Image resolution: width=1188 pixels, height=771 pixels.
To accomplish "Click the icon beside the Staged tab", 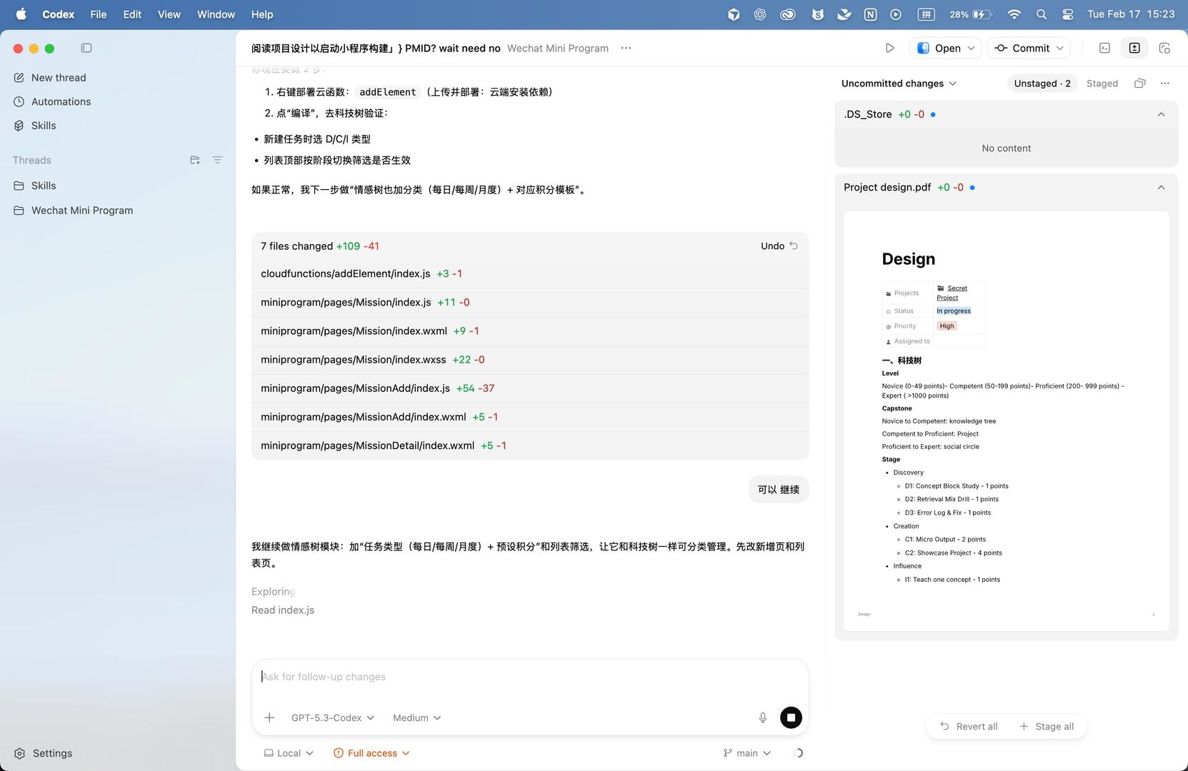I will tap(1140, 84).
